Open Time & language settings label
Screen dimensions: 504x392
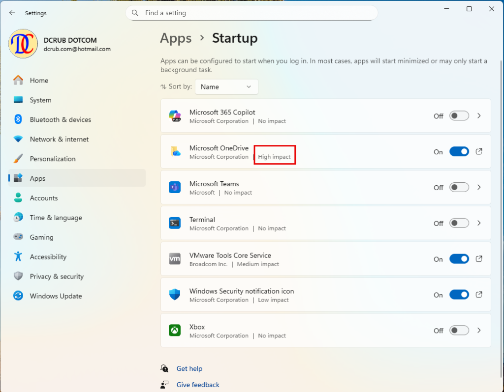click(x=56, y=218)
